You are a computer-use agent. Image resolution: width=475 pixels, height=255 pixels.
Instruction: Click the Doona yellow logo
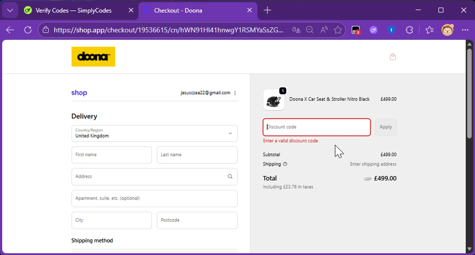tap(93, 57)
